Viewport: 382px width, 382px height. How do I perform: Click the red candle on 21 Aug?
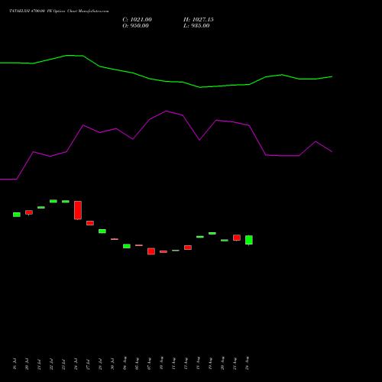[x=237, y=238]
